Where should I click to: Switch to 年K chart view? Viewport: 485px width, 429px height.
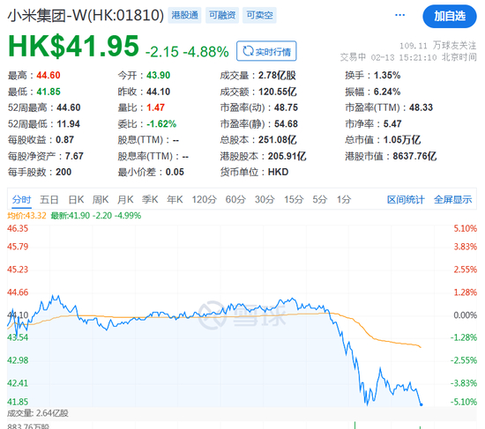click(x=175, y=199)
